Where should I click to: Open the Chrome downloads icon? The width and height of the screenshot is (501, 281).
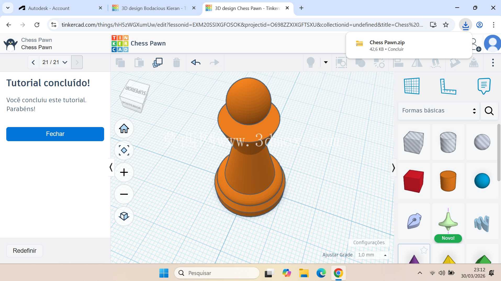[465, 25]
